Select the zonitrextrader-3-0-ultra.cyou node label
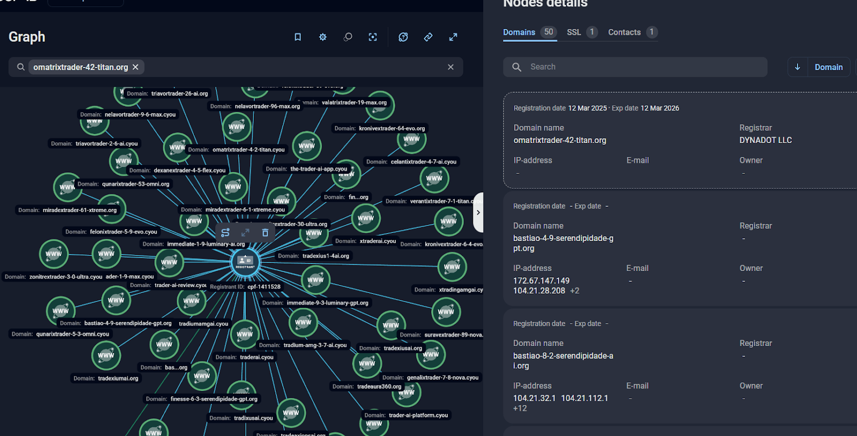 pyautogui.click(x=54, y=277)
